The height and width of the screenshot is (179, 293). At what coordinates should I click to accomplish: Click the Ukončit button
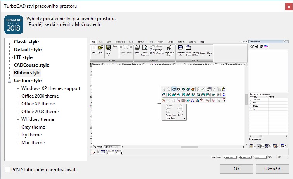(x=272, y=169)
